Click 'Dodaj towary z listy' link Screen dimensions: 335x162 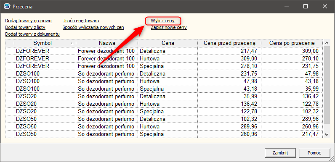point(25,28)
